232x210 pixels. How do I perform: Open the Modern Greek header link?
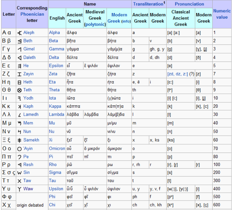pos(117,18)
